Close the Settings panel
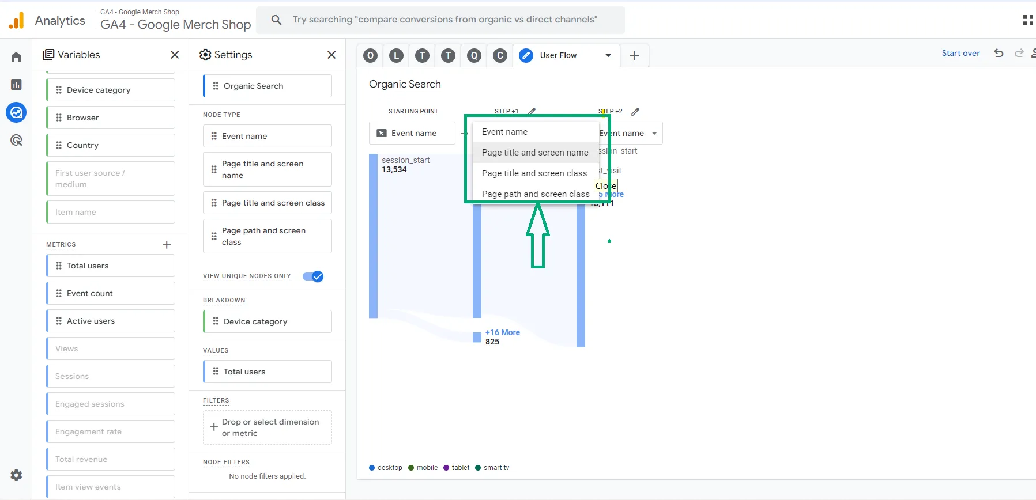 [x=331, y=55]
